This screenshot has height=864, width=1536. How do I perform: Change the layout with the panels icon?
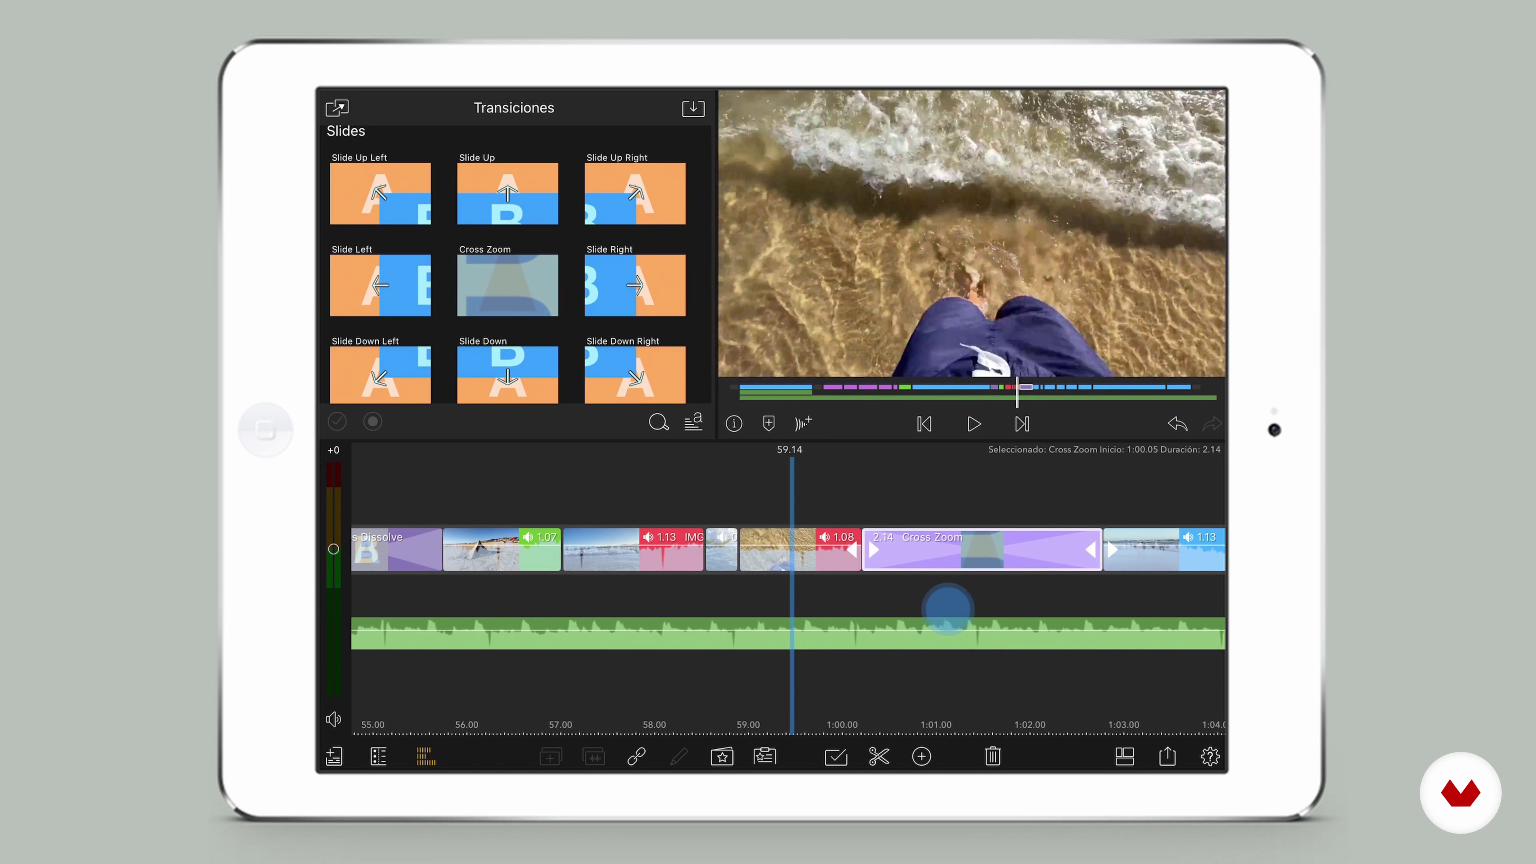(1124, 757)
